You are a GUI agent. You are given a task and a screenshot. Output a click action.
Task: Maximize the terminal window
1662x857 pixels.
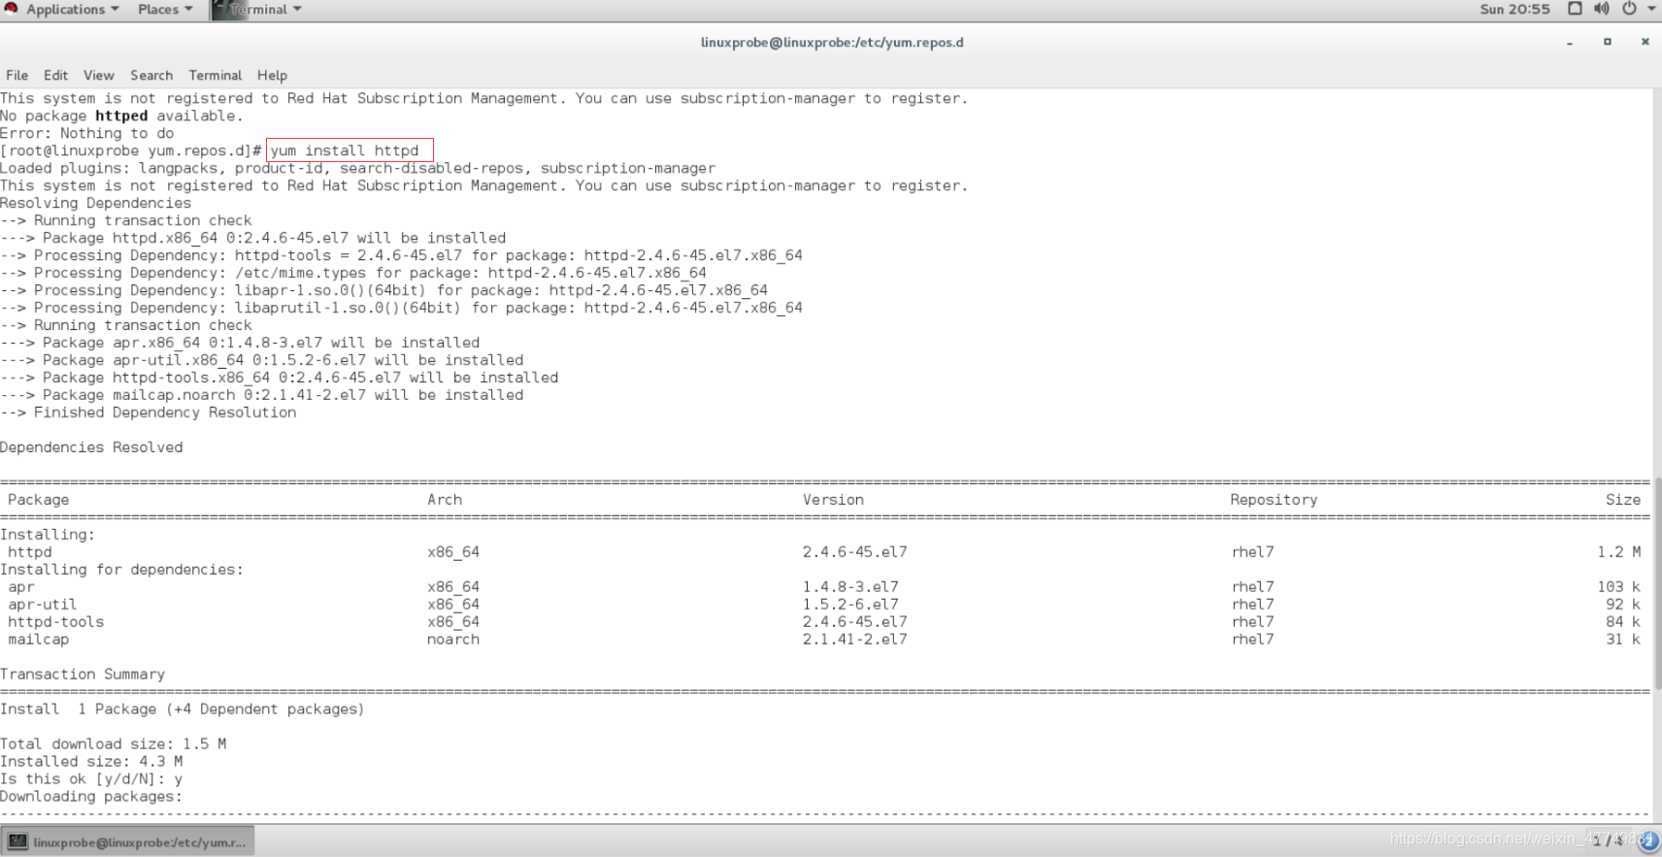point(1608,42)
